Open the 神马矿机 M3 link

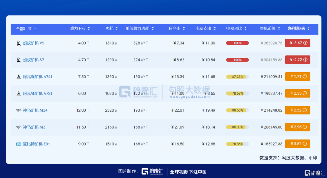[x=34, y=127]
